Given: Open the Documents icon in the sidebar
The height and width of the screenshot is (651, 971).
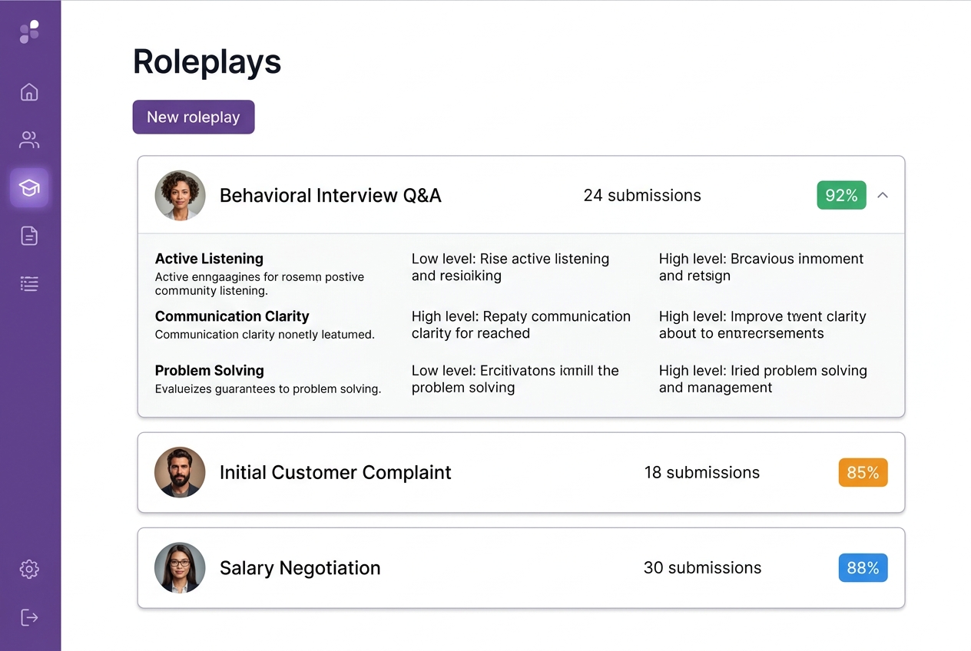Looking at the screenshot, I should [29, 236].
